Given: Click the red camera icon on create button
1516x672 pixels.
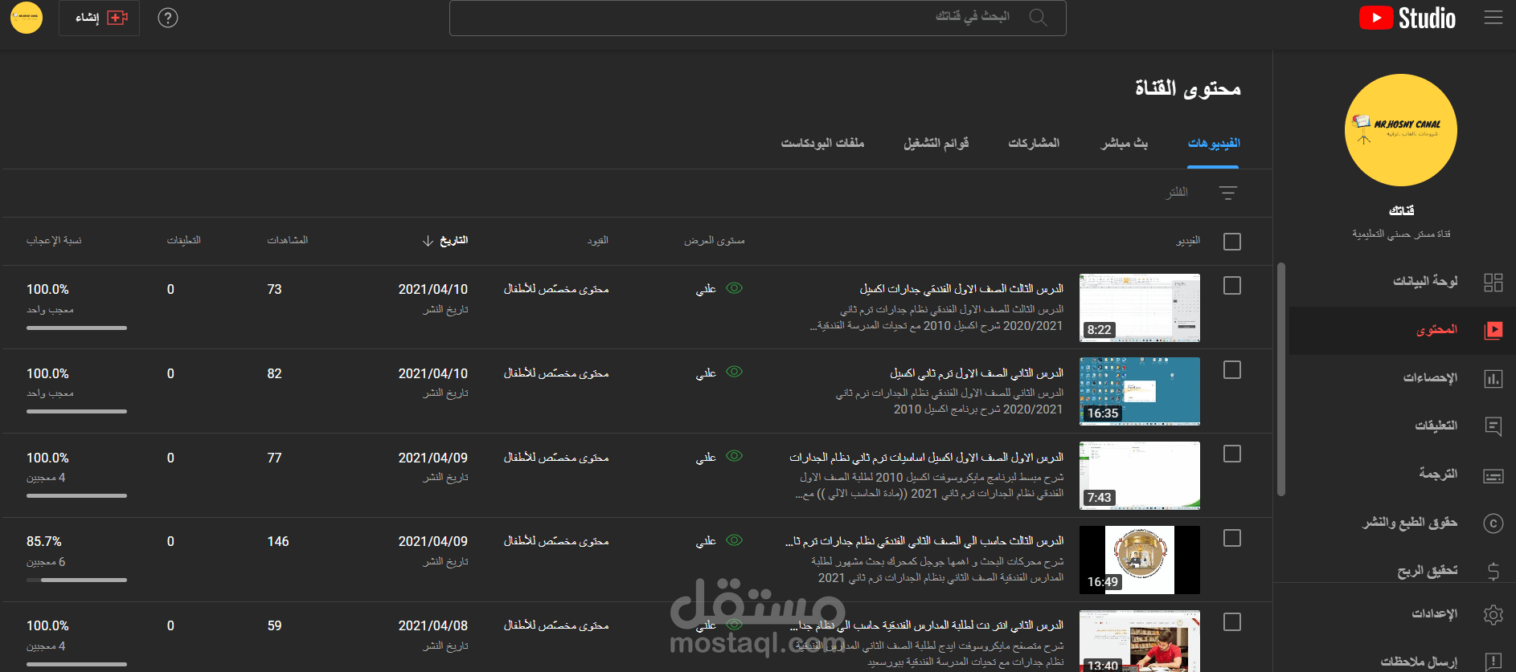Looking at the screenshot, I should click(x=117, y=18).
